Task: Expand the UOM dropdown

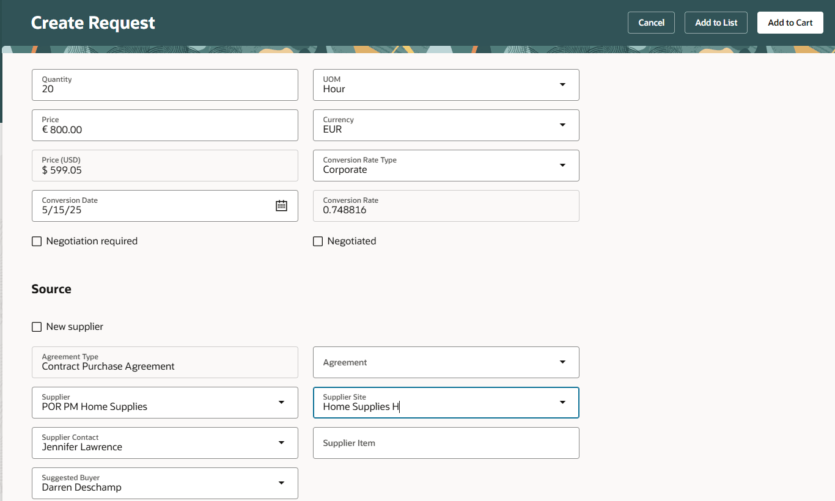Action: pyautogui.click(x=562, y=85)
